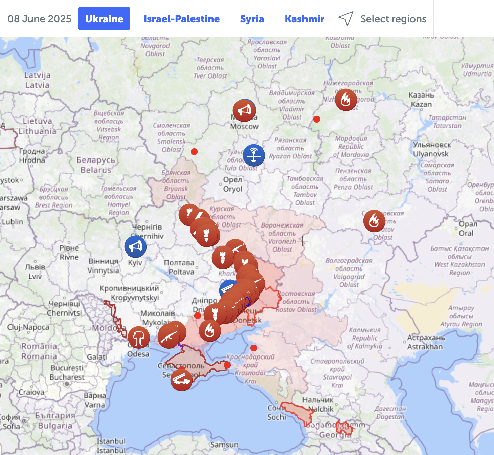
Task: Switch to the Israel-Palestine tab
Action: (x=182, y=19)
